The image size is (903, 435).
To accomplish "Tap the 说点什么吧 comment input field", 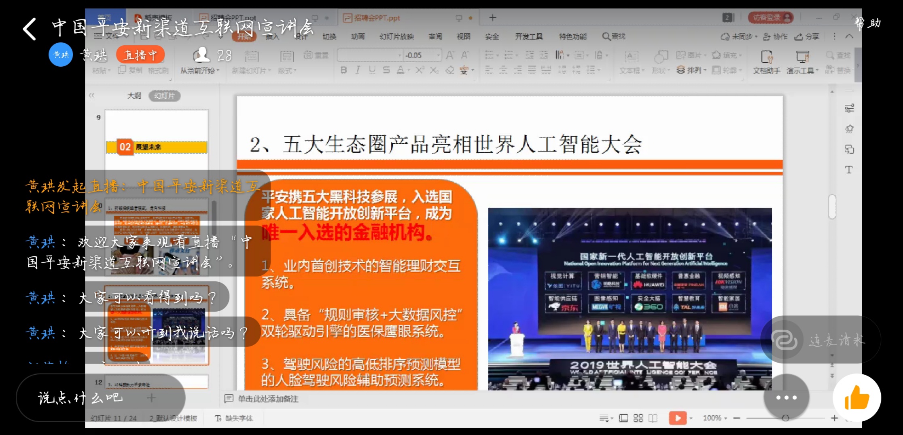I will click(x=81, y=398).
